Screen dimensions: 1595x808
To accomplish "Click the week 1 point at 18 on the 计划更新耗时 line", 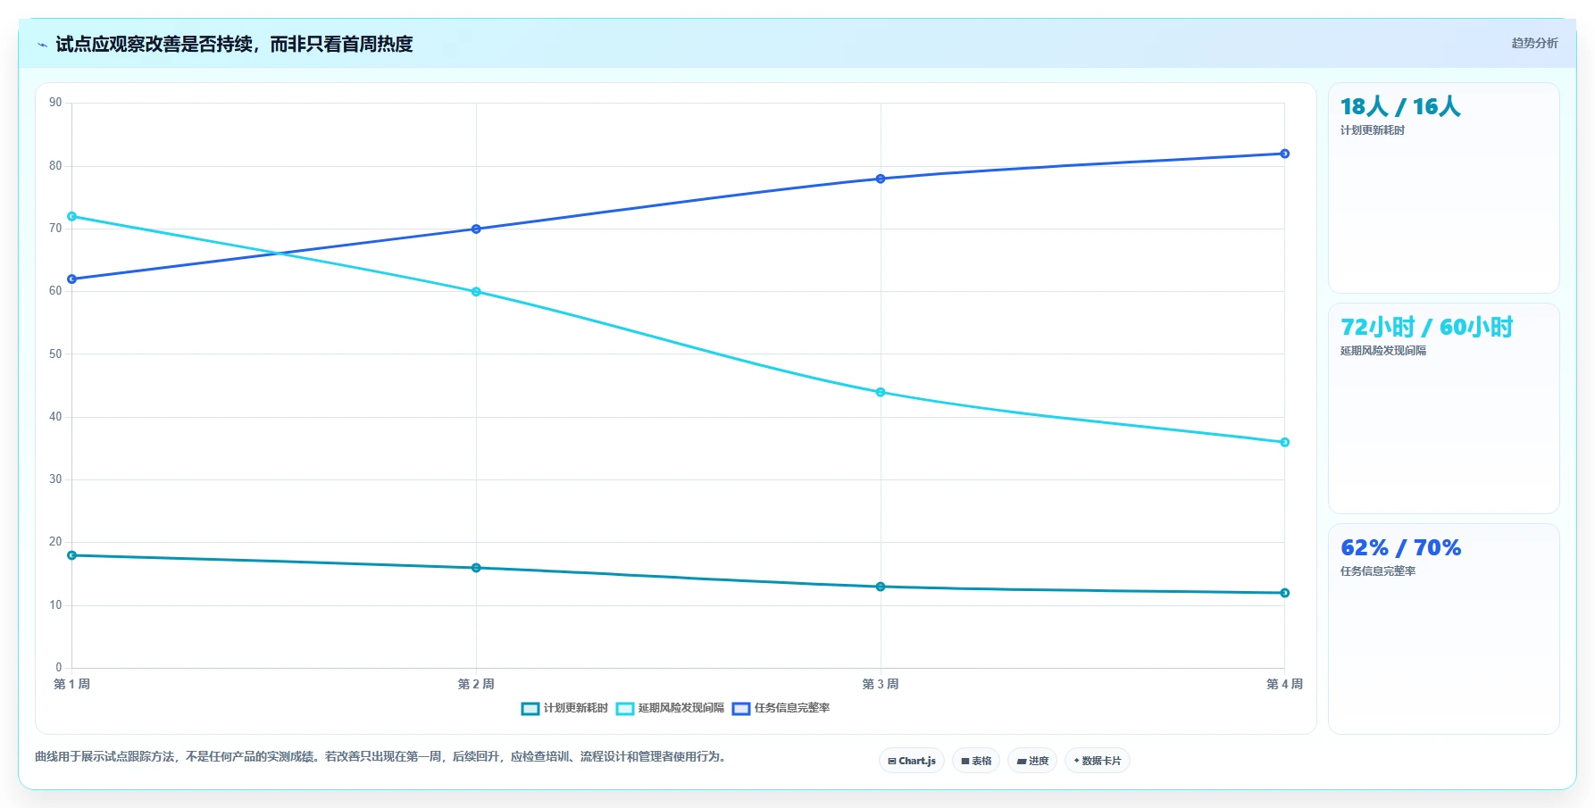I will (x=72, y=555).
